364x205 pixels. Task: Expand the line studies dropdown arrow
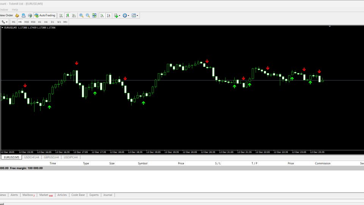(x=7, y=22)
